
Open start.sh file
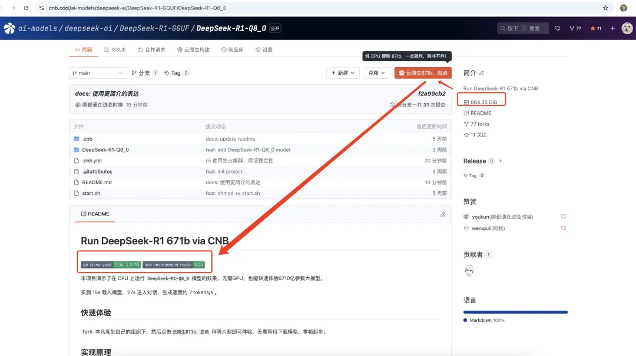pos(91,194)
